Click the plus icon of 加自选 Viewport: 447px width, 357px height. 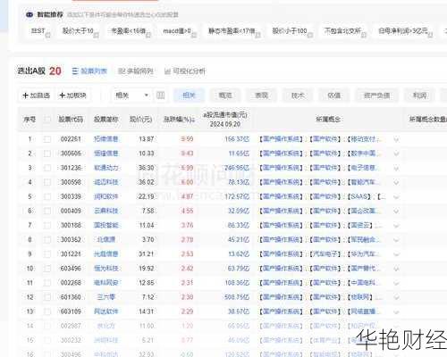click(x=25, y=95)
